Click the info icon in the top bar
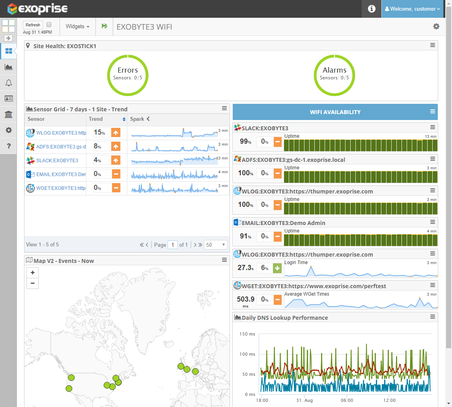The width and height of the screenshot is (452, 407). [371, 9]
